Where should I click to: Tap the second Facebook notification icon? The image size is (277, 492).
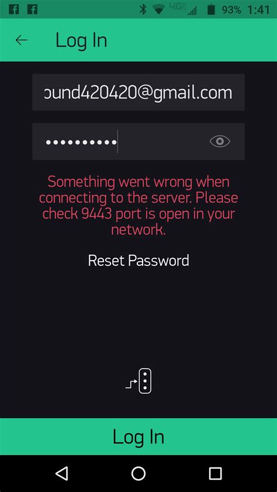click(32, 9)
